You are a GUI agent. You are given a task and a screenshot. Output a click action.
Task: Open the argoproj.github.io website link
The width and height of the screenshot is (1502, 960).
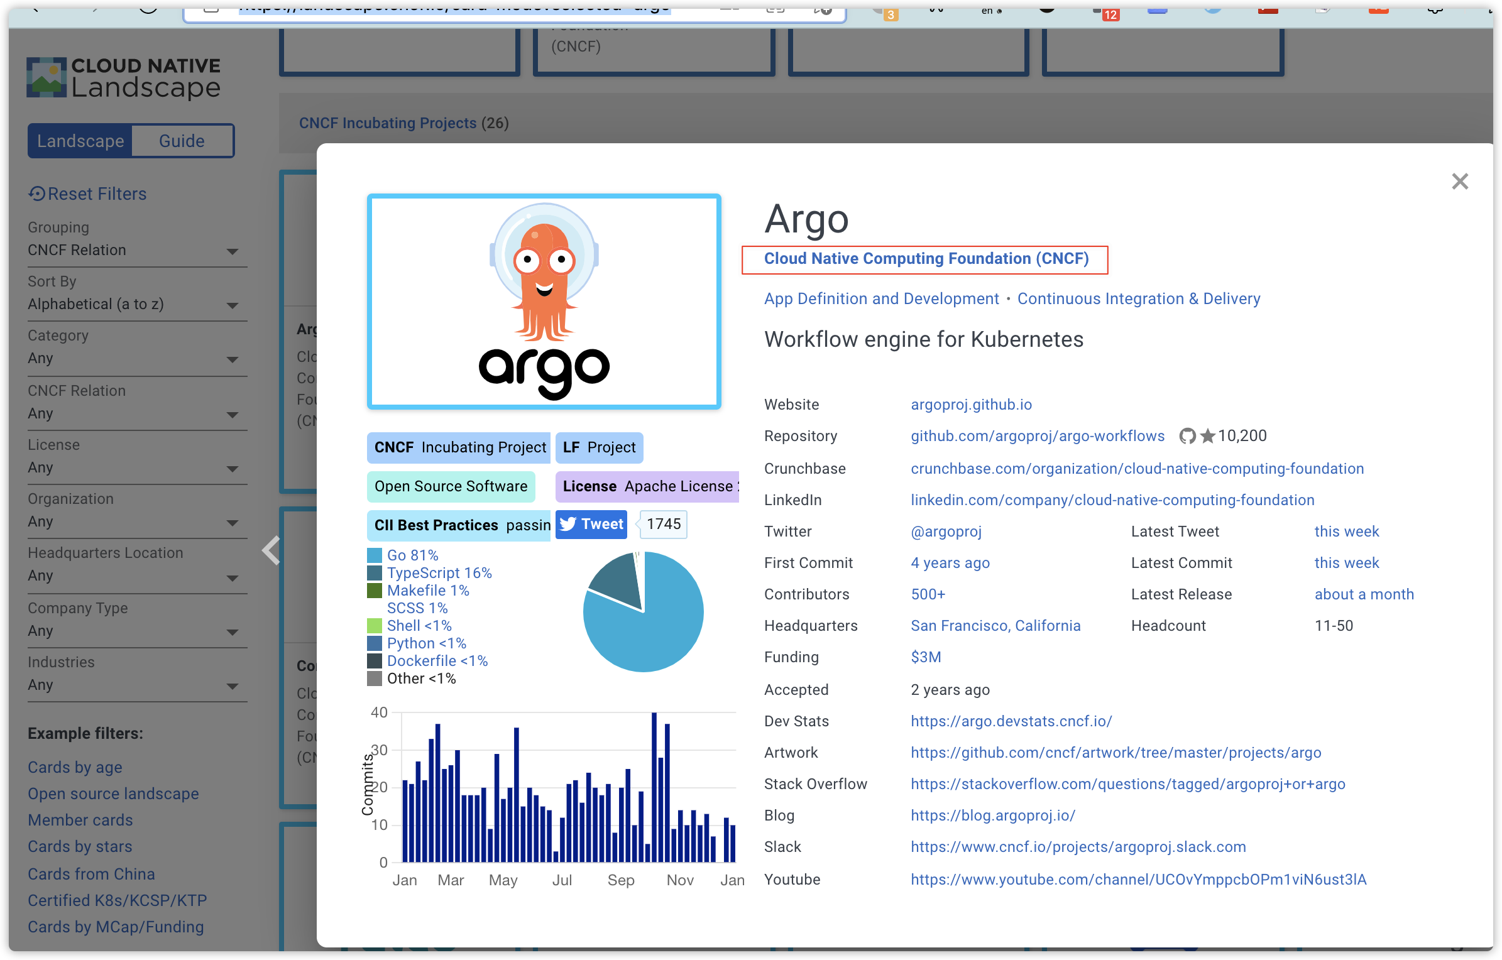(x=971, y=405)
